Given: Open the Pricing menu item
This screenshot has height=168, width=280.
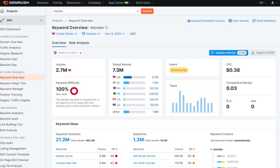Looking at the screenshot, I should click(58, 3).
